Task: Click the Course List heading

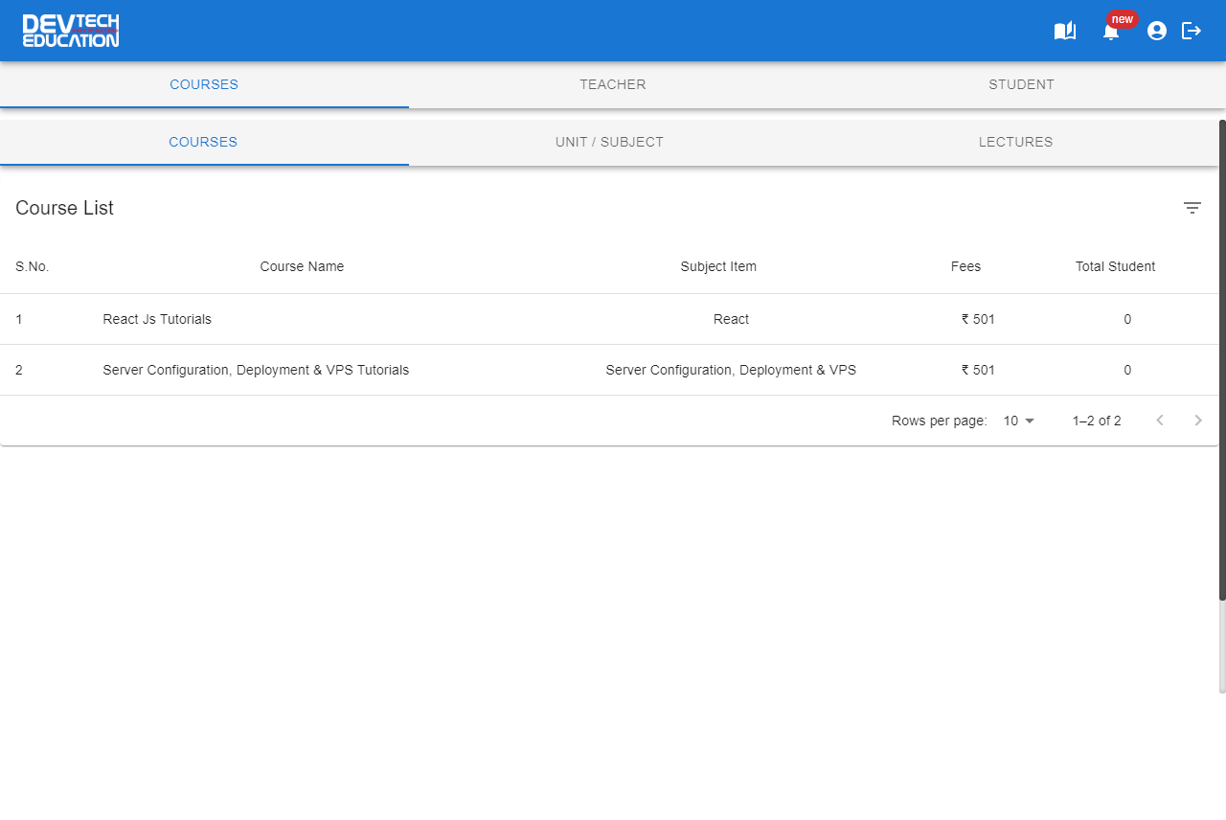Action: click(x=64, y=208)
